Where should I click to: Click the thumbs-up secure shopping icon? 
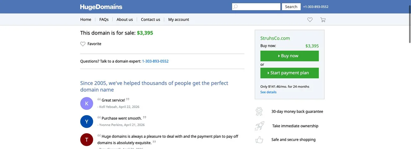coord(259,140)
